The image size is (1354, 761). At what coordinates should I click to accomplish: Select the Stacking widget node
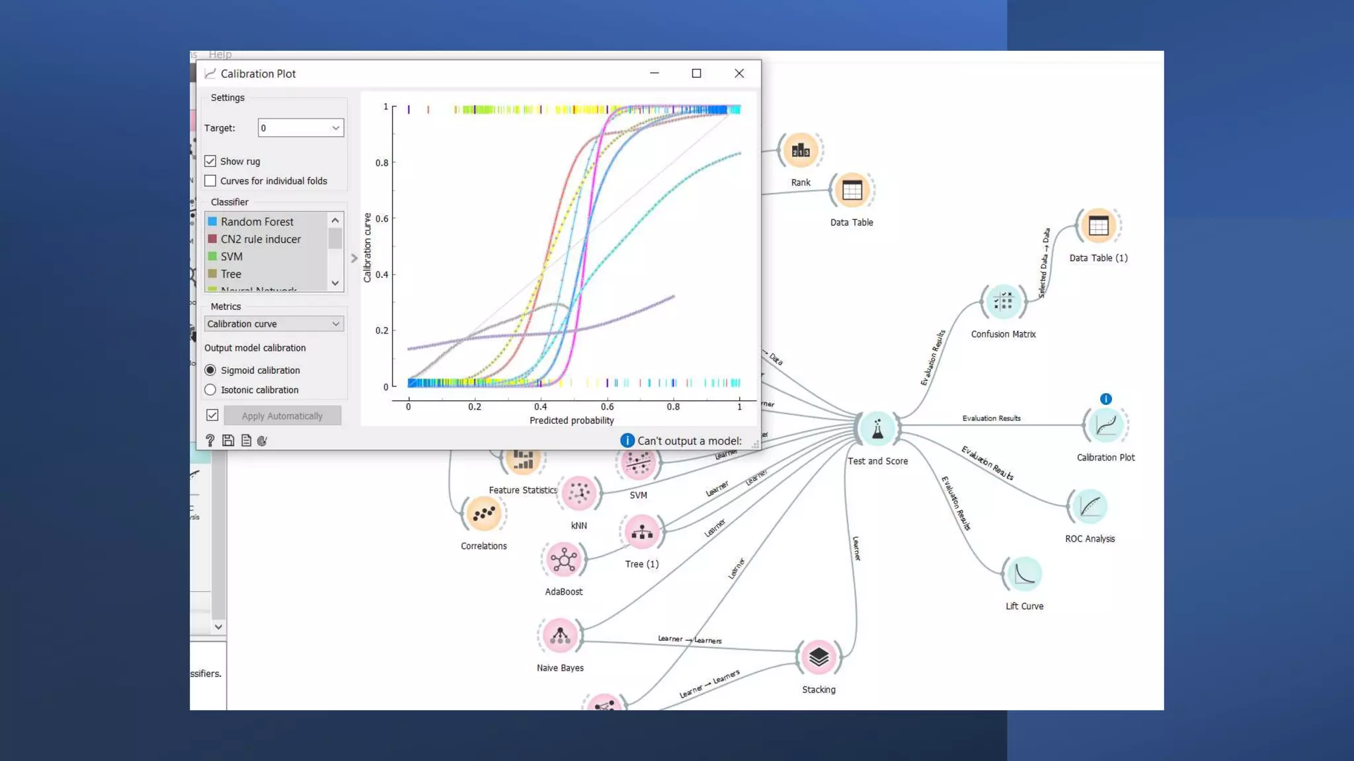coord(818,657)
